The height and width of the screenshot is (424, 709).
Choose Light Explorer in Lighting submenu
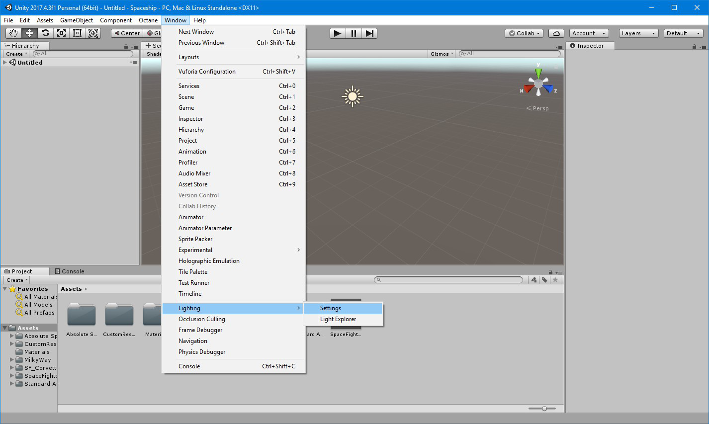point(343,319)
